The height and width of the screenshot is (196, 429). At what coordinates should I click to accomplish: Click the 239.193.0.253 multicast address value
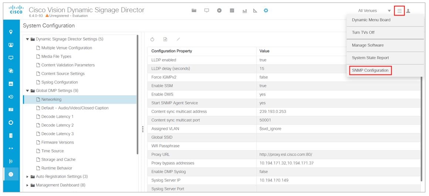(x=273, y=111)
